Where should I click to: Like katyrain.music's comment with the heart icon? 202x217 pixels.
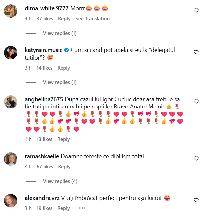196,52
